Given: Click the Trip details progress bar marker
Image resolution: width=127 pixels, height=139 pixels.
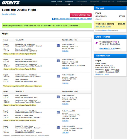Looking at the screenshot, I should pos(69,4).
